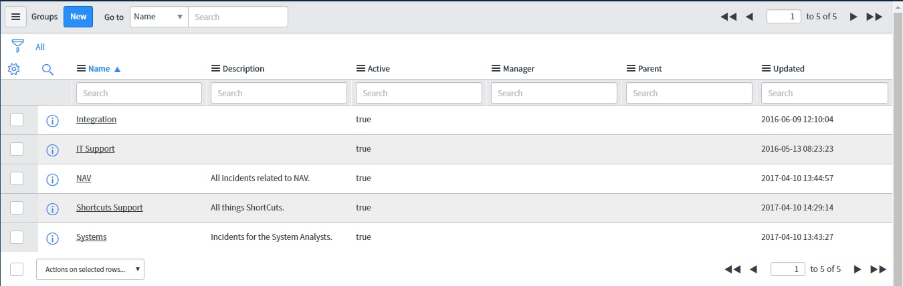Open Manager column options menu icon
903x286 pixels.
(x=496, y=68)
